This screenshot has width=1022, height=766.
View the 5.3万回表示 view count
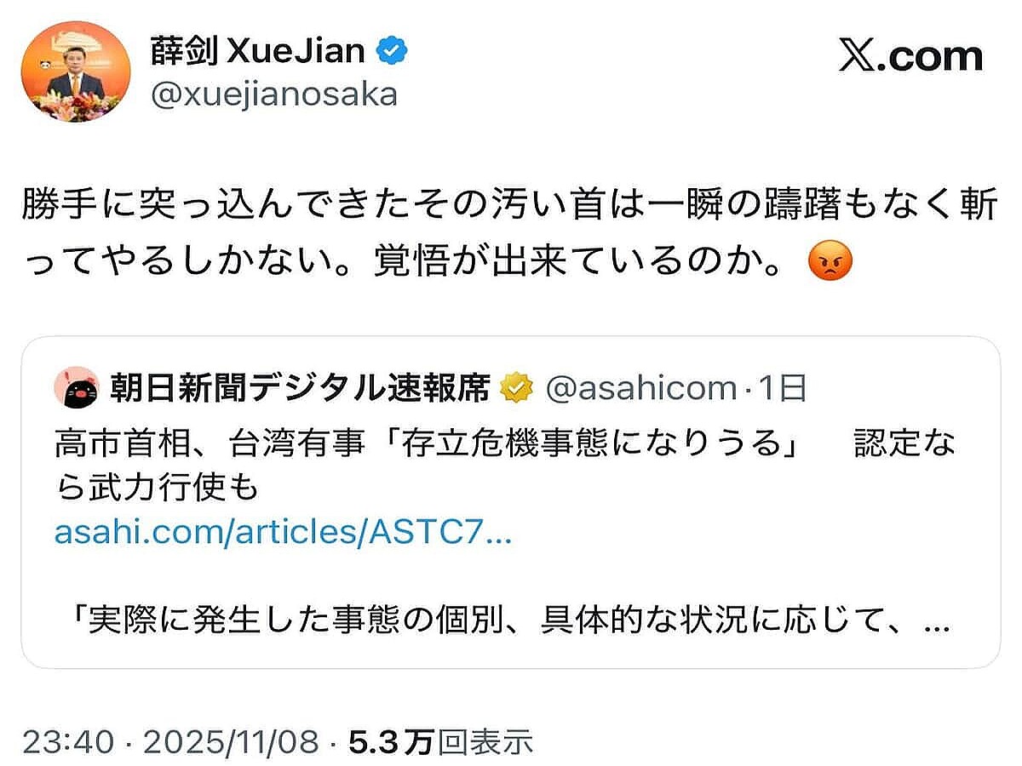click(x=441, y=741)
